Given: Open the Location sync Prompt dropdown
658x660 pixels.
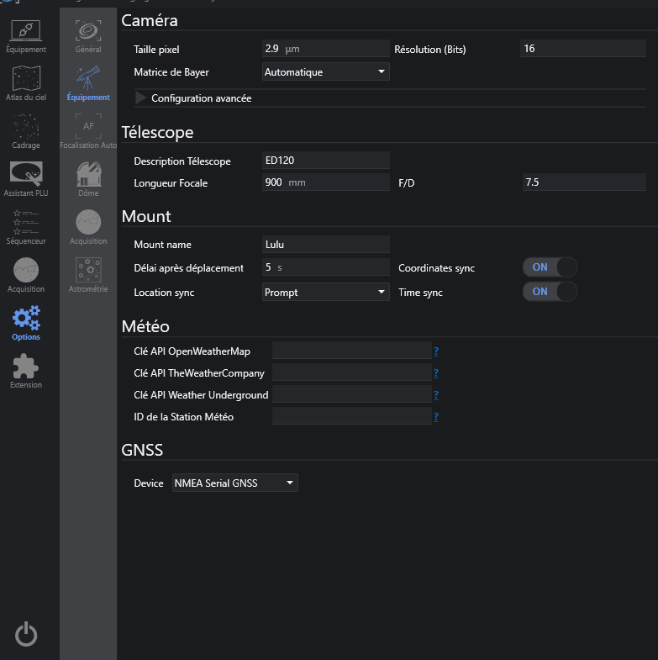Looking at the screenshot, I should [x=325, y=293].
